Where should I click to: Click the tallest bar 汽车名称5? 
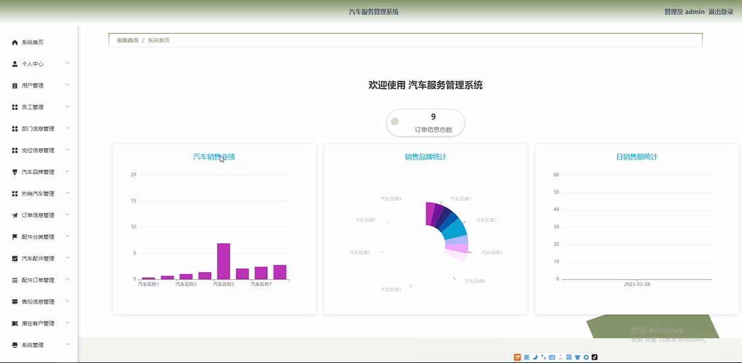[224, 262]
